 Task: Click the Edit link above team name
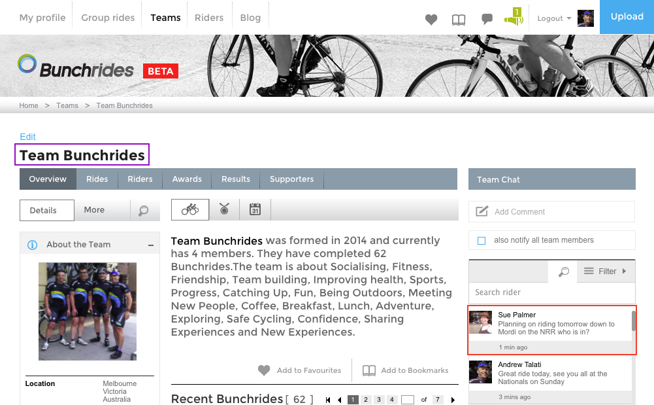27,137
